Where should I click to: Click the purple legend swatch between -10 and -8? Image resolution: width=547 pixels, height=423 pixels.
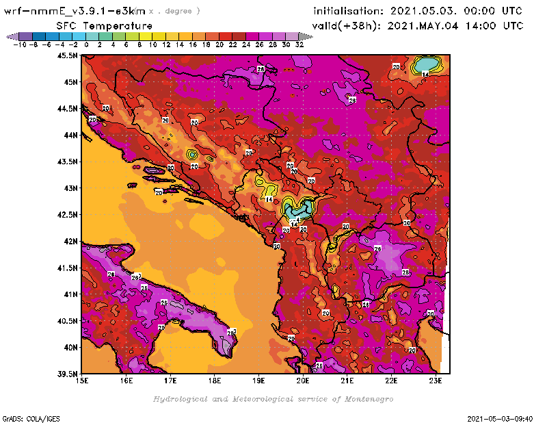point(26,36)
